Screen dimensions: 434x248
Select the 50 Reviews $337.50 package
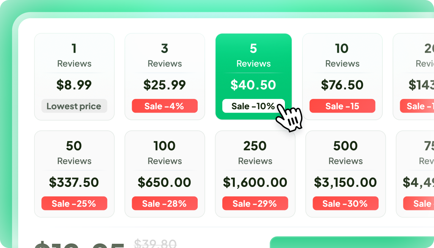pyautogui.click(x=74, y=174)
